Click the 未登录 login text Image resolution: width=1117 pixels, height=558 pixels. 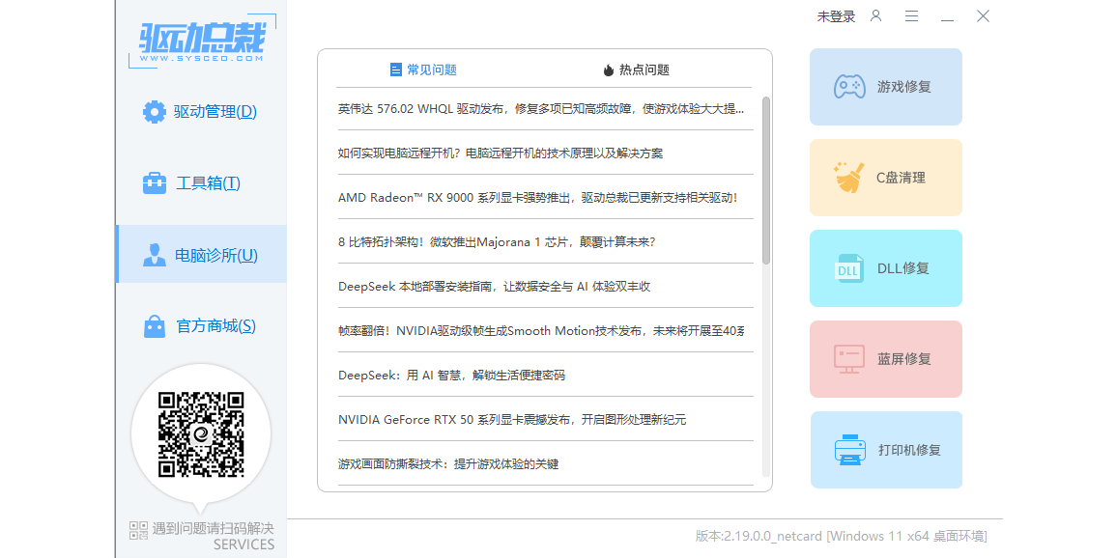pos(837,16)
